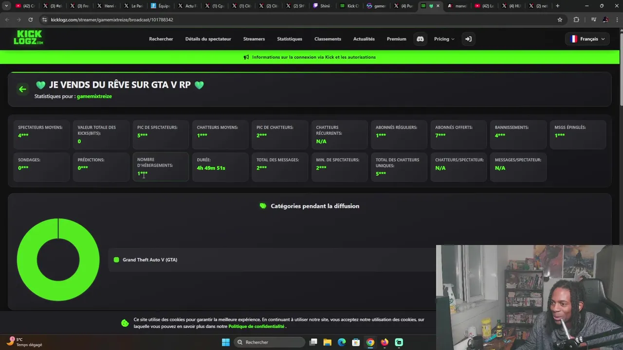Click the Prédictions stat card
The width and height of the screenshot is (623, 350).
(101, 167)
